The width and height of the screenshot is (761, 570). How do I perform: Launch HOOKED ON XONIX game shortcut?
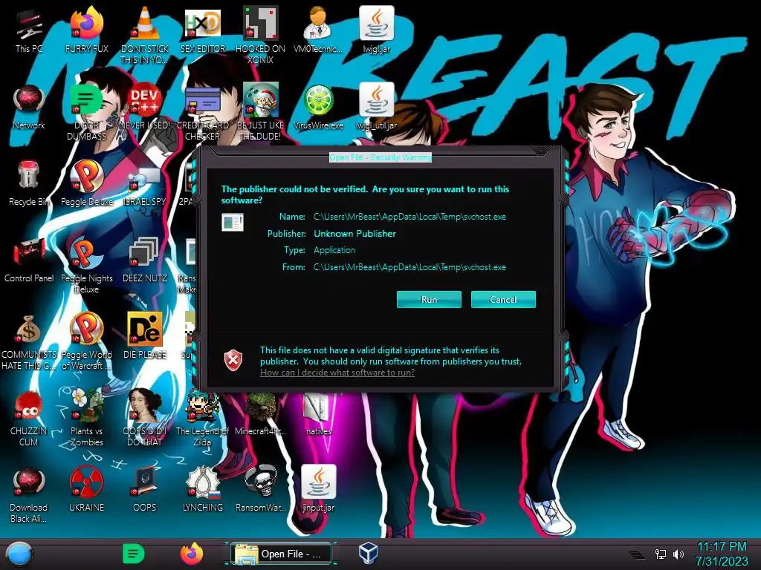tap(260, 35)
